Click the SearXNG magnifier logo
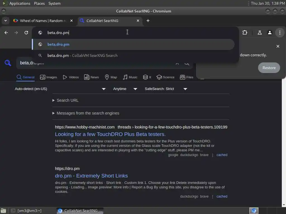Screen dimensions: 286x214 tap(8, 63)
